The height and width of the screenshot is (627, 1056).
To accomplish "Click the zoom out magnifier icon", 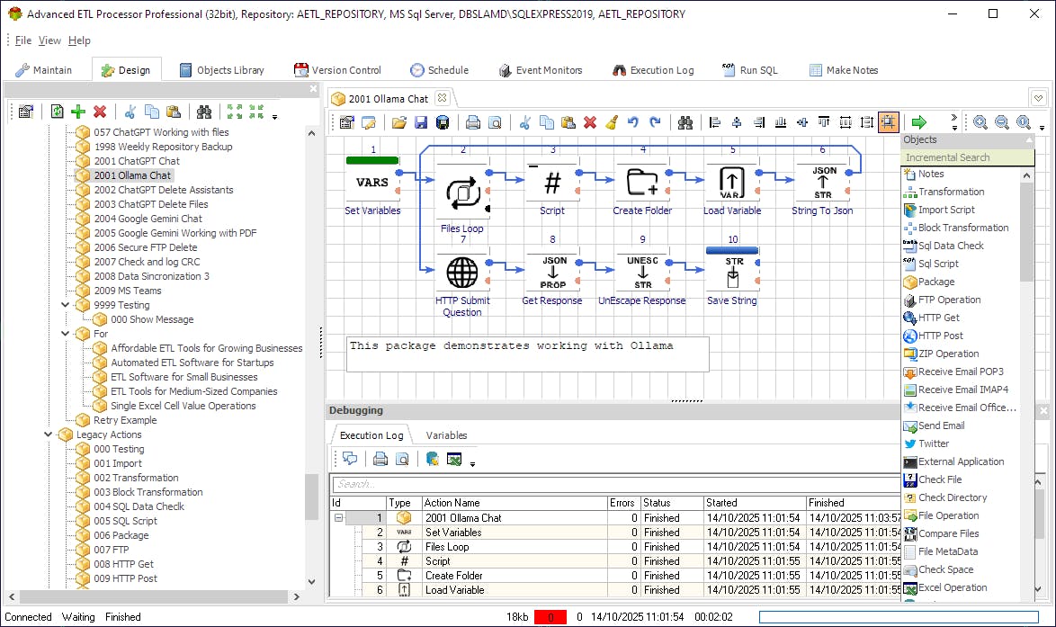I will (x=1002, y=122).
